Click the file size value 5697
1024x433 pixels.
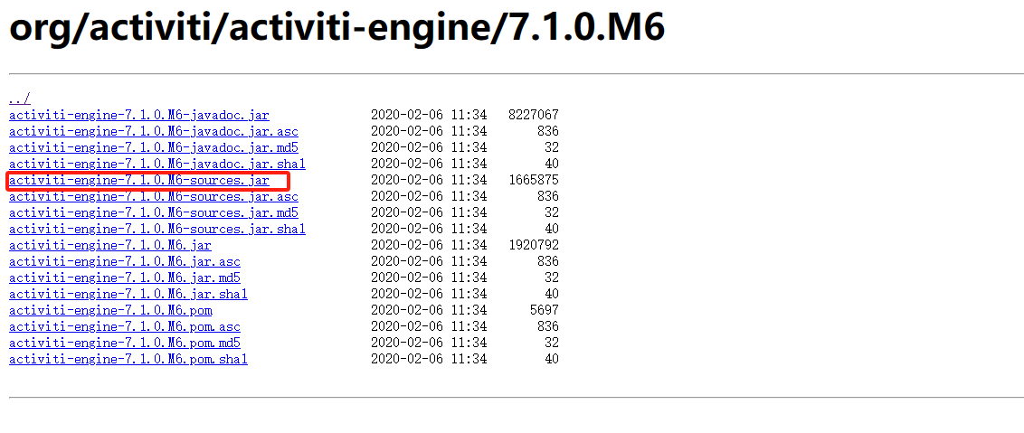(x=545, y=310)
